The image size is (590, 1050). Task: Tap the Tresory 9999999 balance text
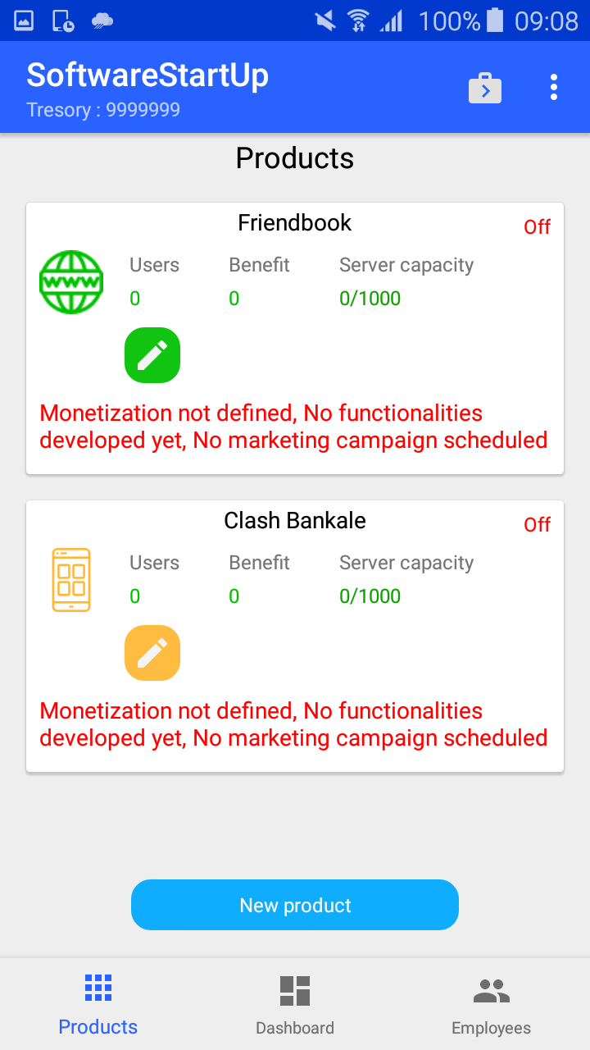103,110
